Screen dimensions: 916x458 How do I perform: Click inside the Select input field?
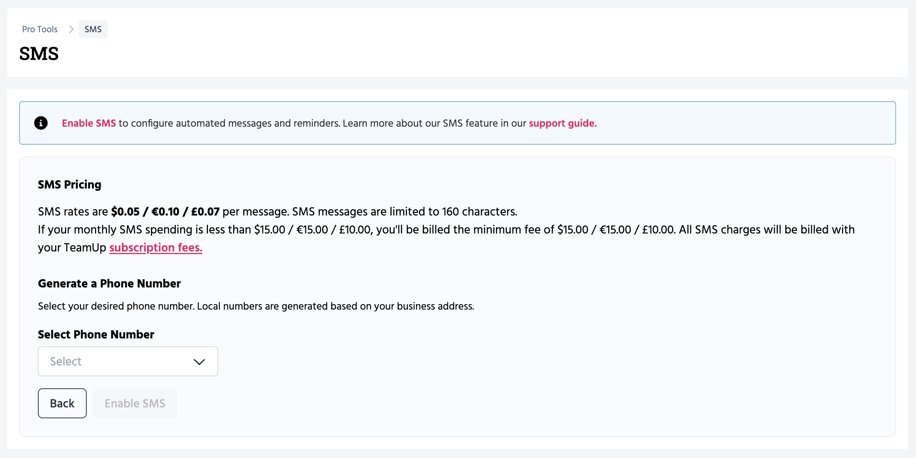point(113,361)
